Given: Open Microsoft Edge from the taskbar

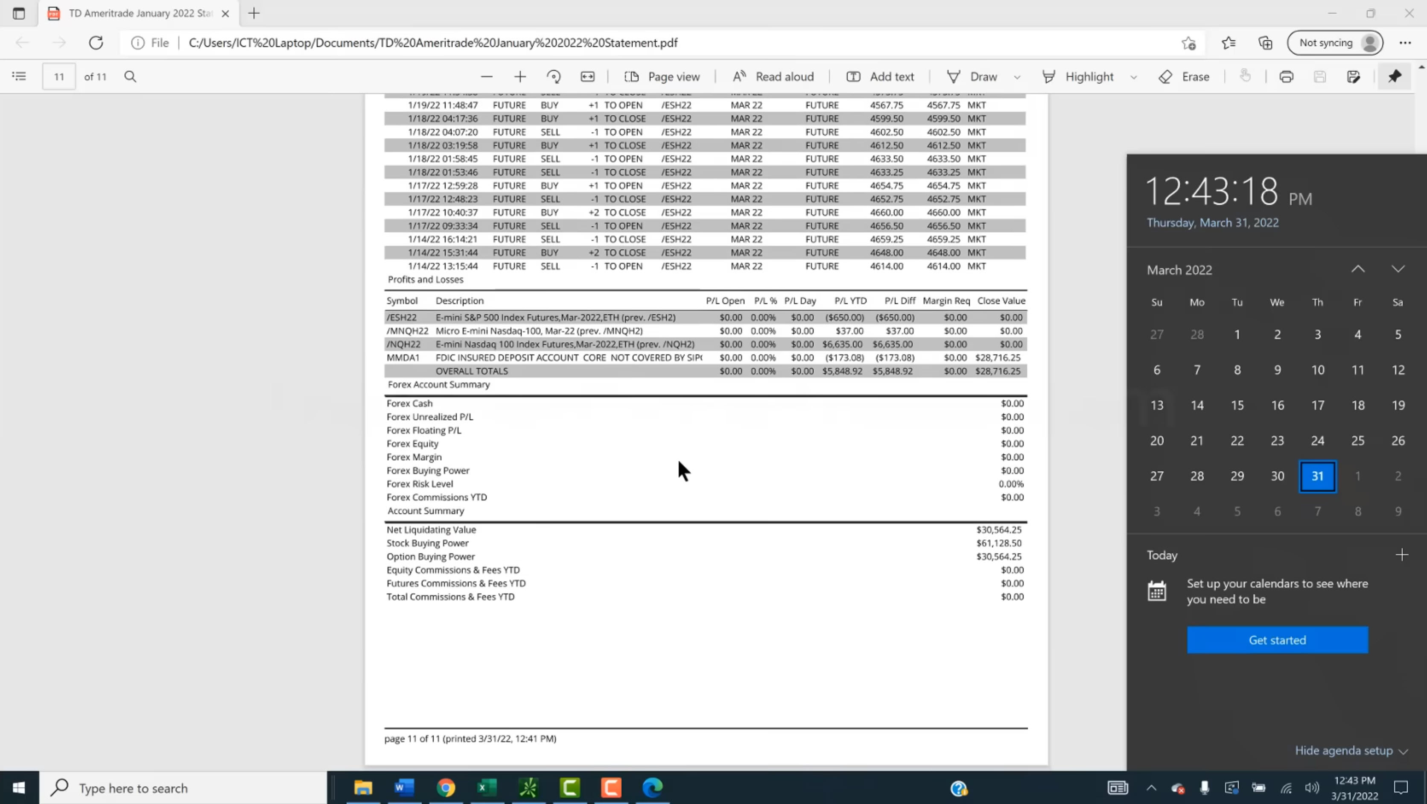Looking at the screenshot, I should point(652,787).
